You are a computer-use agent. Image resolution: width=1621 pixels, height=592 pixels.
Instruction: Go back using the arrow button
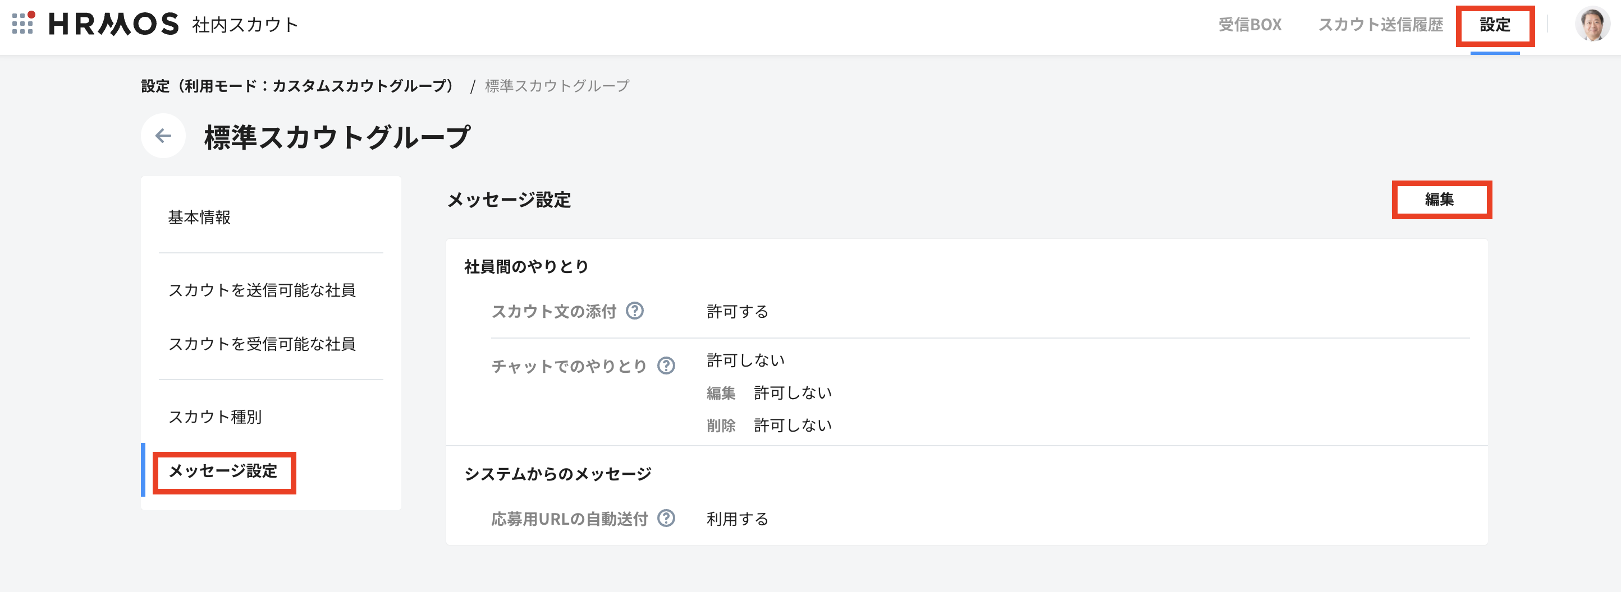coord(163,136)
